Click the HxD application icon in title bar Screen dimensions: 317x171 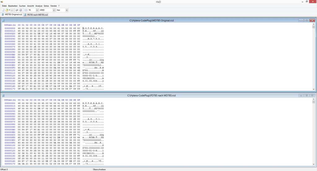(x=2, y=2)
